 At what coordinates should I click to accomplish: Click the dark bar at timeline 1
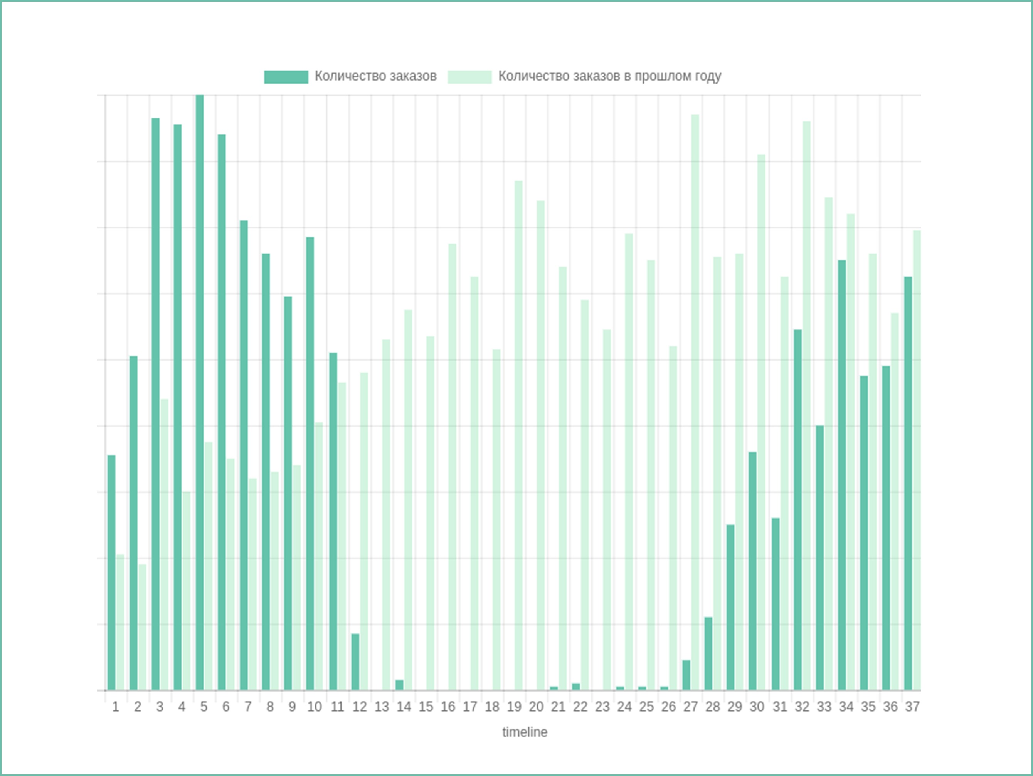coord(111,573)
